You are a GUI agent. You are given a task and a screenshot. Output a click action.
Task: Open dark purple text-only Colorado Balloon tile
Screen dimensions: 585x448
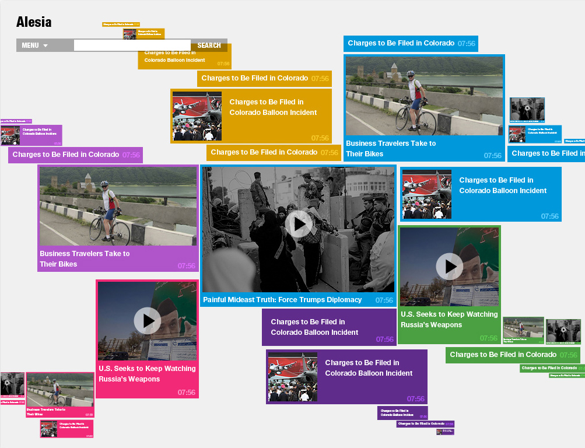point(315,327)
